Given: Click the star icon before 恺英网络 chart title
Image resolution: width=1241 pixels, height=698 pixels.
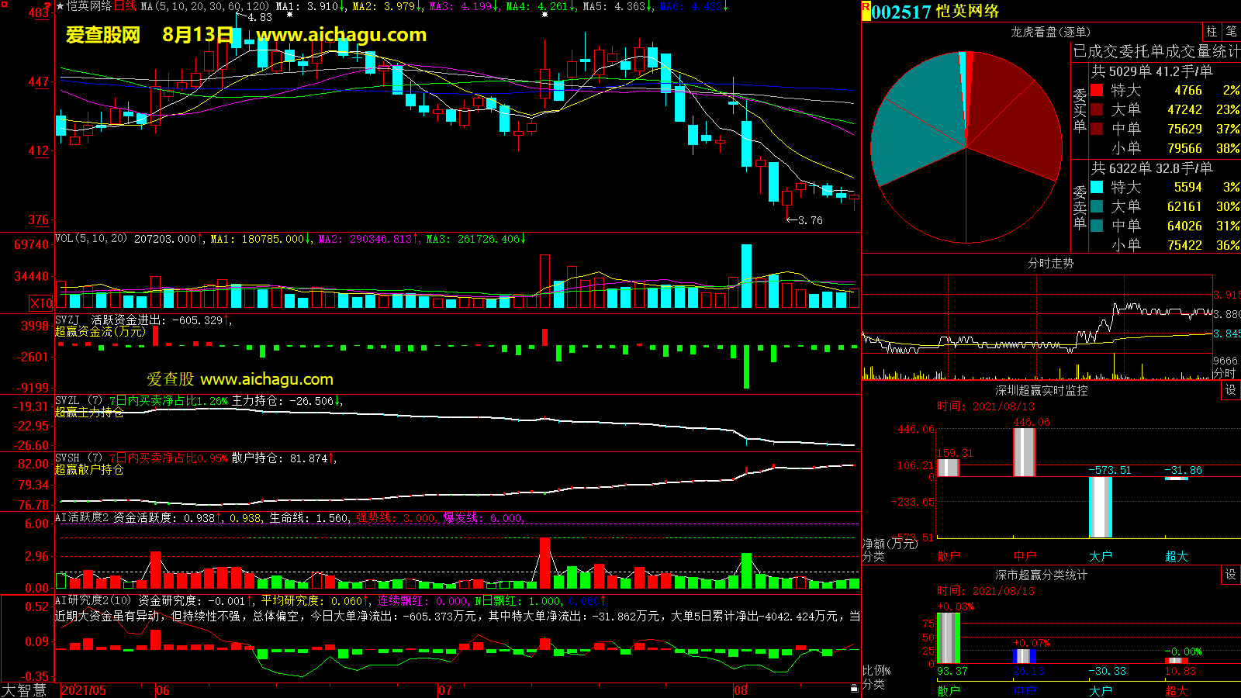Looking at the screenshot, I should coord(60,6).
